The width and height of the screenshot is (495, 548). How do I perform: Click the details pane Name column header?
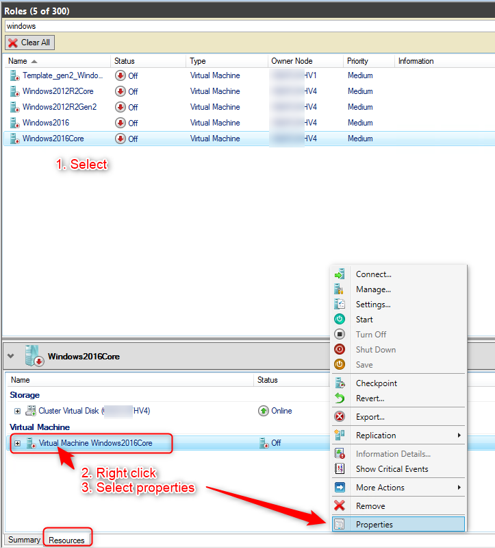tap(130, 380)
